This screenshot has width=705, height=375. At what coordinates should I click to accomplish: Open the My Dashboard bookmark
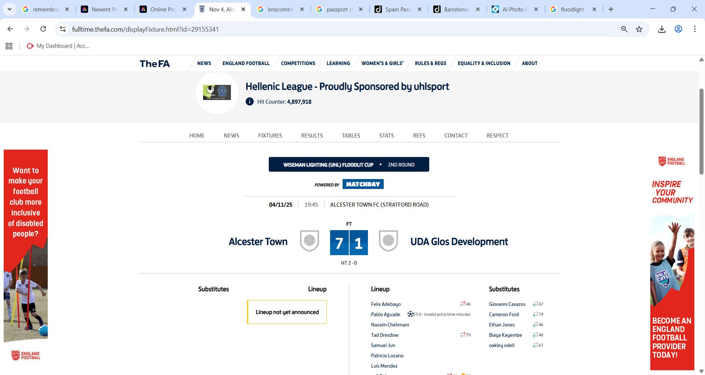click(x=58, y=46)
